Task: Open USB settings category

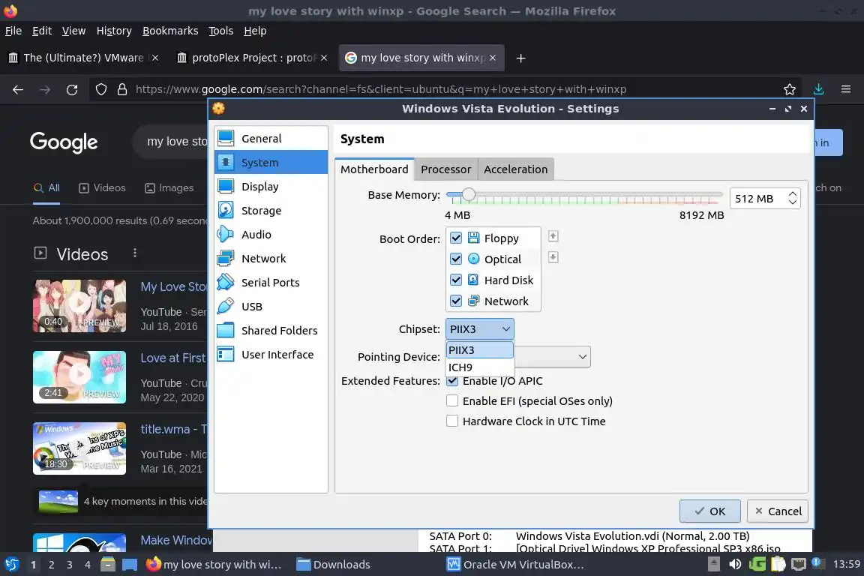Action: [x=271, y=307]
